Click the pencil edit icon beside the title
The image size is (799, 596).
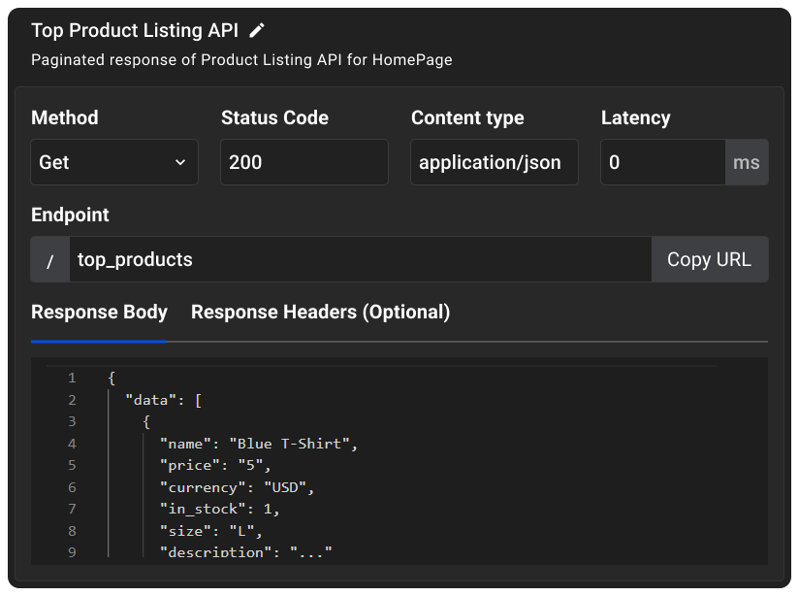(x=257, y=31)
